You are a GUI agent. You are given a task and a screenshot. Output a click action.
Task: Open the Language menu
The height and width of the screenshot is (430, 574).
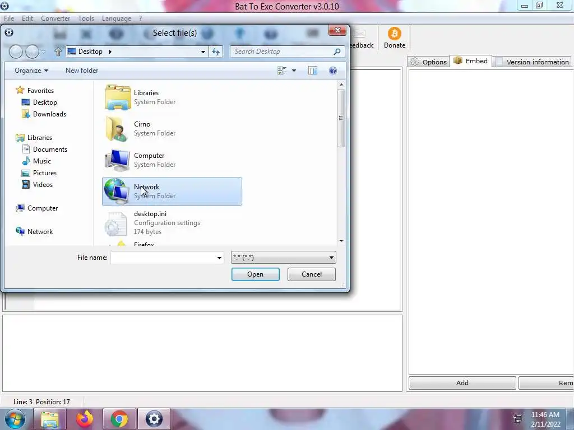click(117, 18)
